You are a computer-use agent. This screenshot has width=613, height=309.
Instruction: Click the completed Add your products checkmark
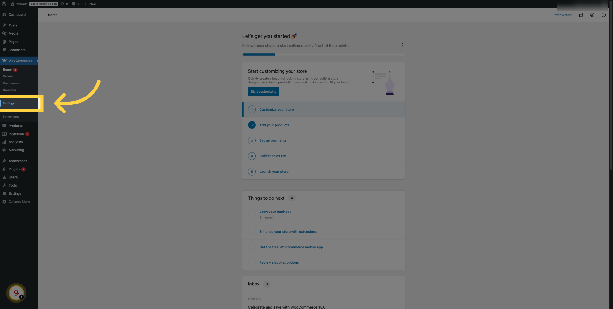coord(252,125)
